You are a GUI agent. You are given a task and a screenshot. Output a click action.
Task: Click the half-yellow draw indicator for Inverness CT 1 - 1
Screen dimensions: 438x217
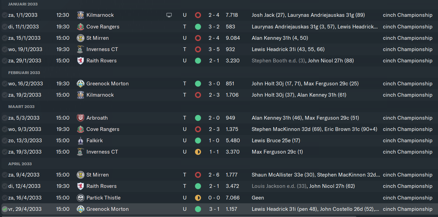[x=198, y=152]
